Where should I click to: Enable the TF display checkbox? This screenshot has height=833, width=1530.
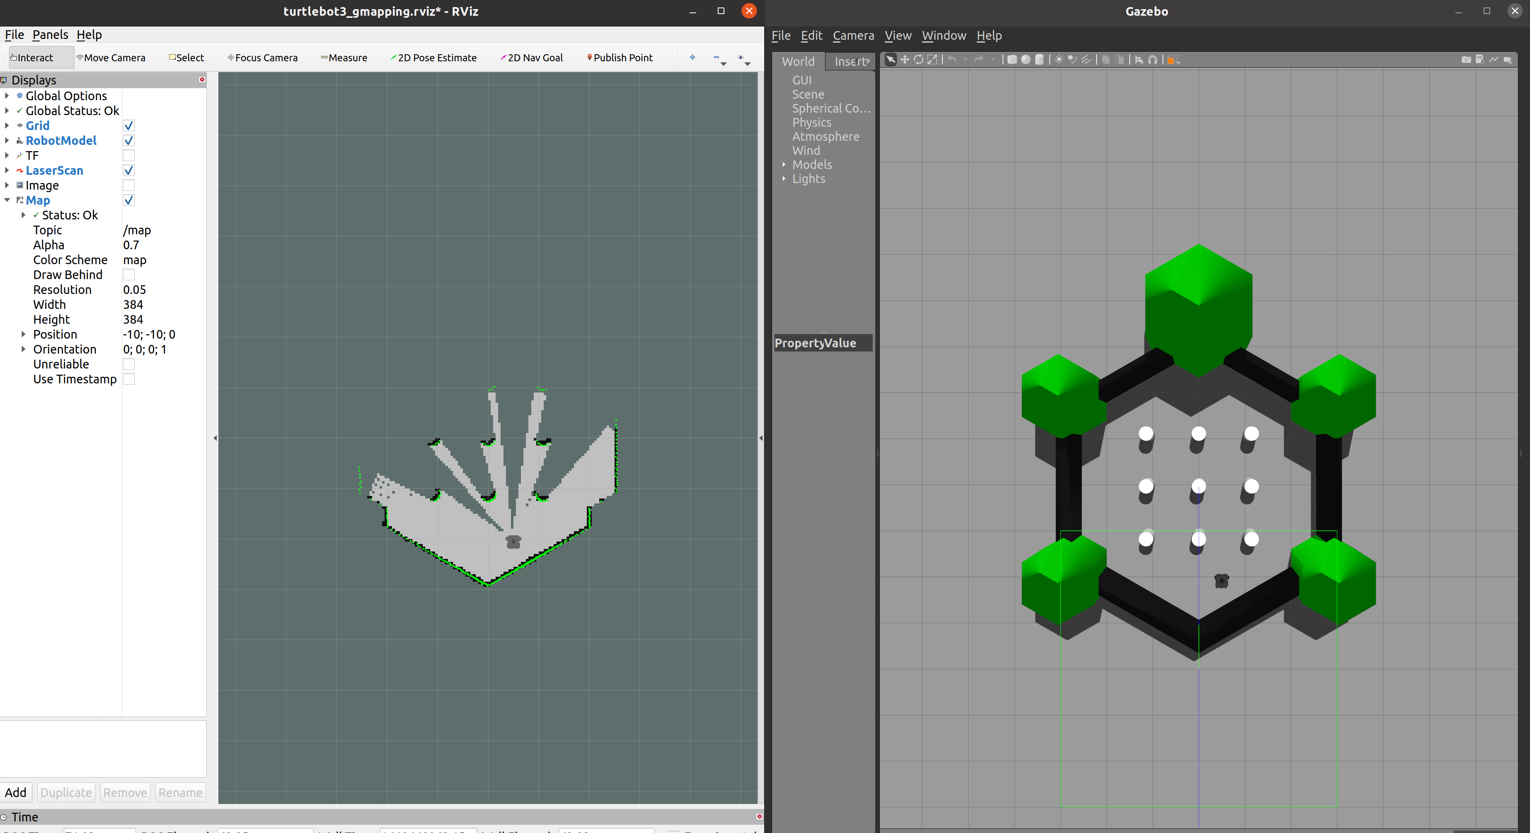[x=129, y=155]
